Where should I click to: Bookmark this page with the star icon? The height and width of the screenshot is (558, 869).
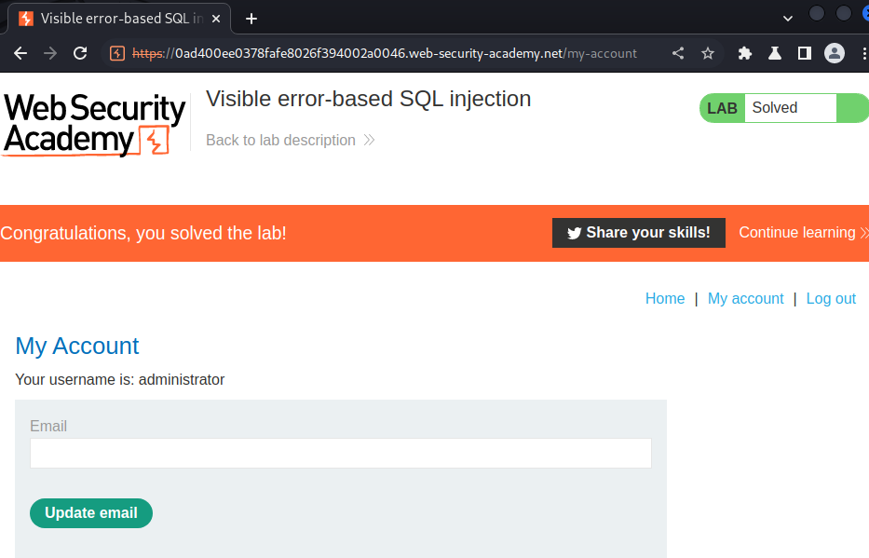(708, 53)
